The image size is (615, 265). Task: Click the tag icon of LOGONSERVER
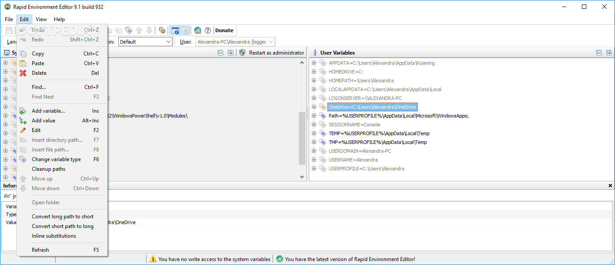click(x=323, y=98)
